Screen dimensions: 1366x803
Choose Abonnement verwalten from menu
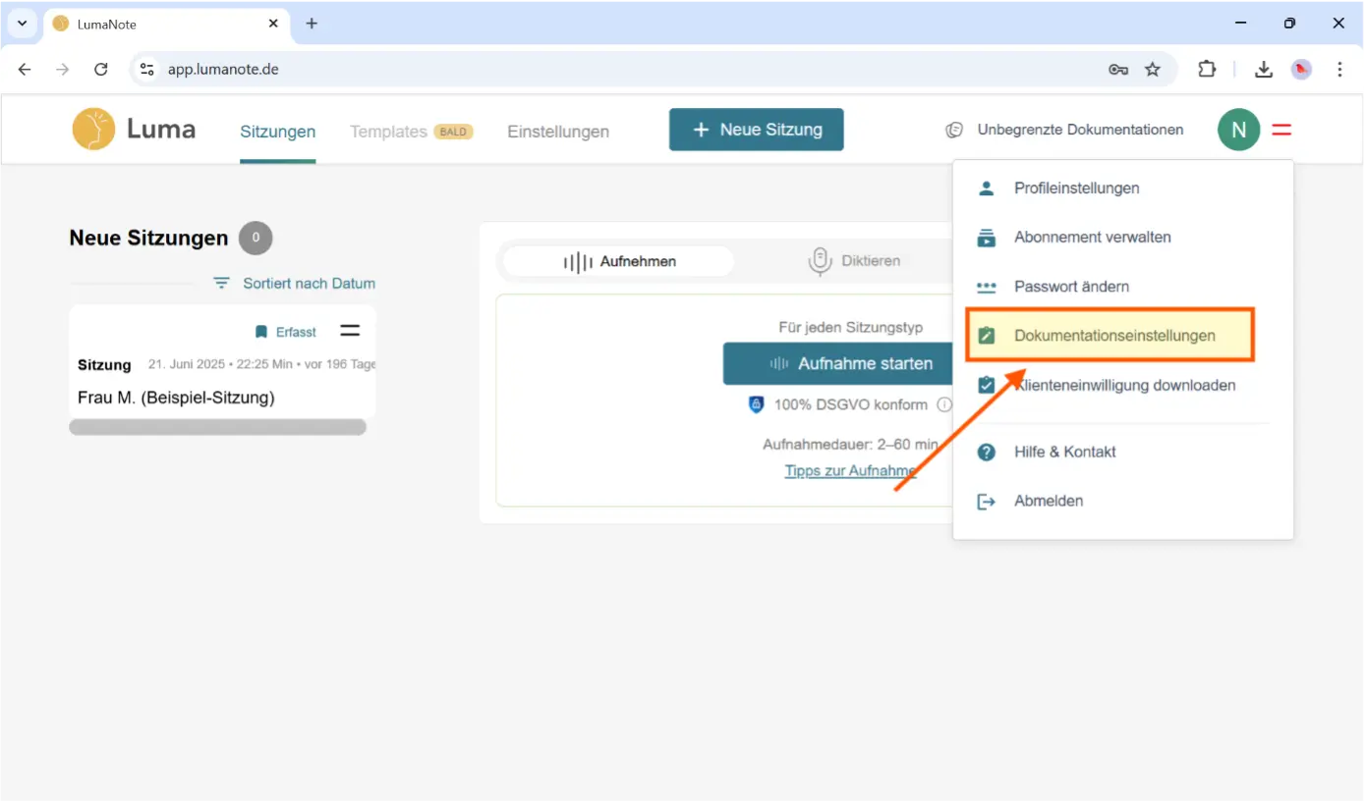(1092, 238)
